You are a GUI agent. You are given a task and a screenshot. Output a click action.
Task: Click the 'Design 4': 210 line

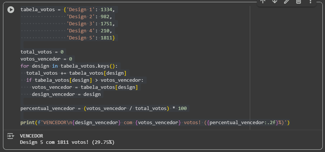pyautogui.click(x=89, y=31)
